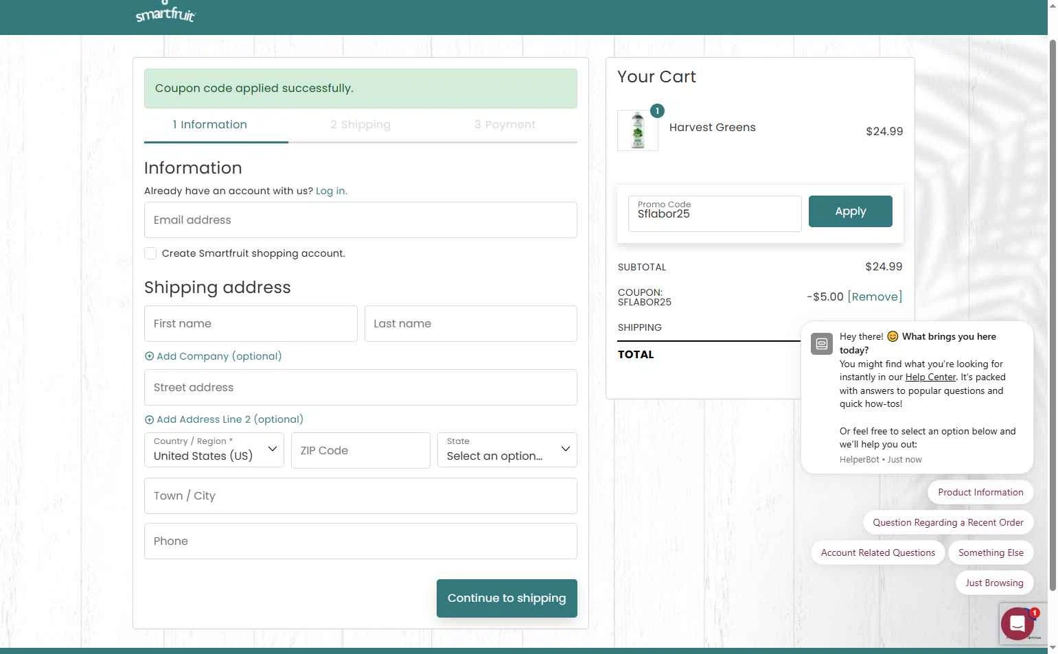Open the Help Center link in chat
The image size is (1058, 654).
[930, 377]
